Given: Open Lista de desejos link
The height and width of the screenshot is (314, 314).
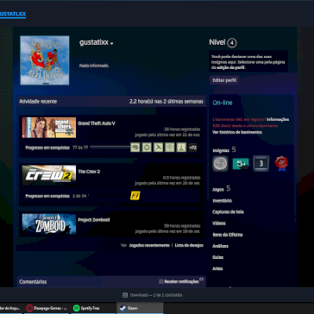Looking at the screenshot, I should [x=189, y=245].
